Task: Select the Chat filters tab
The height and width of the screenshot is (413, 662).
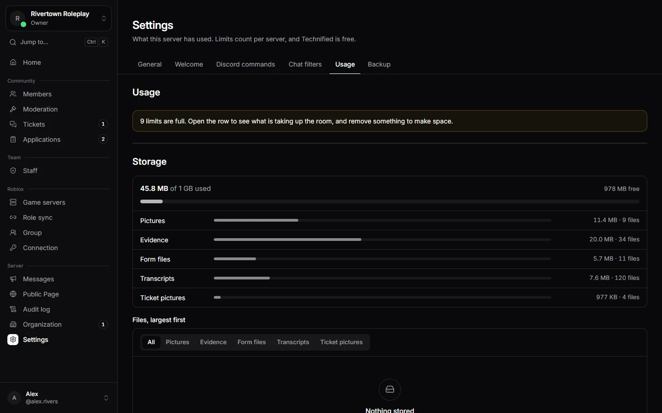Action: tap(305, 64)
